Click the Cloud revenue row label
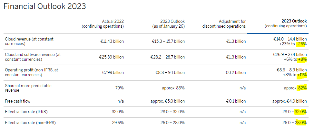Screen dimensions: 324x128 click(x=29, y=41)
